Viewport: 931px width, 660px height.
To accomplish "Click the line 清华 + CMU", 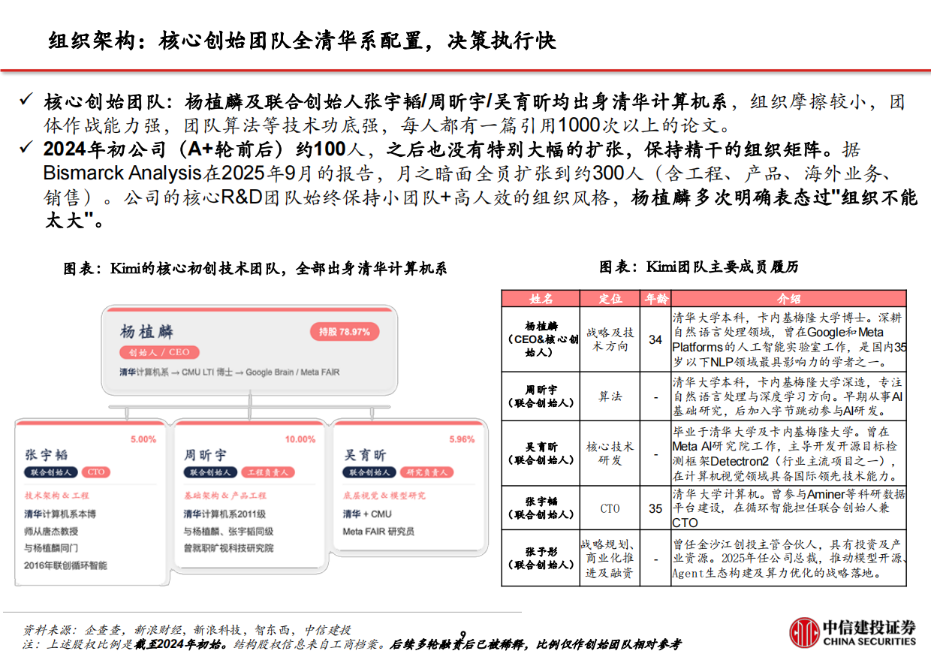I will (x=367, y=514).
